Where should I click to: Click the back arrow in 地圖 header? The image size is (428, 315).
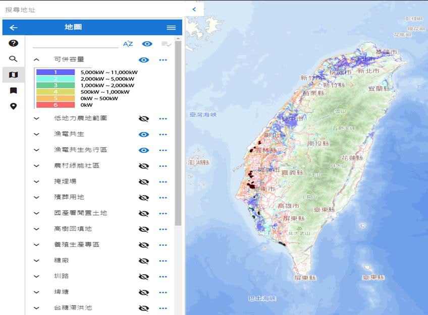[14, 28]
